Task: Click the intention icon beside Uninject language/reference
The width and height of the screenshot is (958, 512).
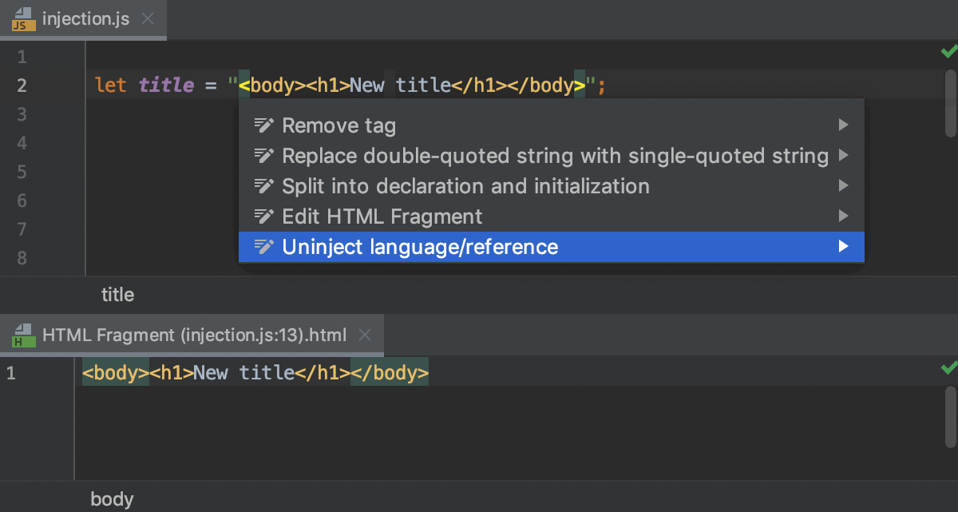Action: tap(264, 247)
